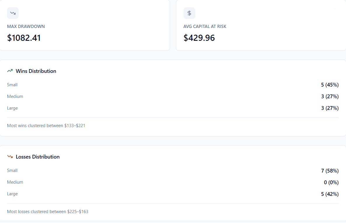Open the Avg Capital at Risk metric card
This screenshot has height=223, width=346.
261,25
